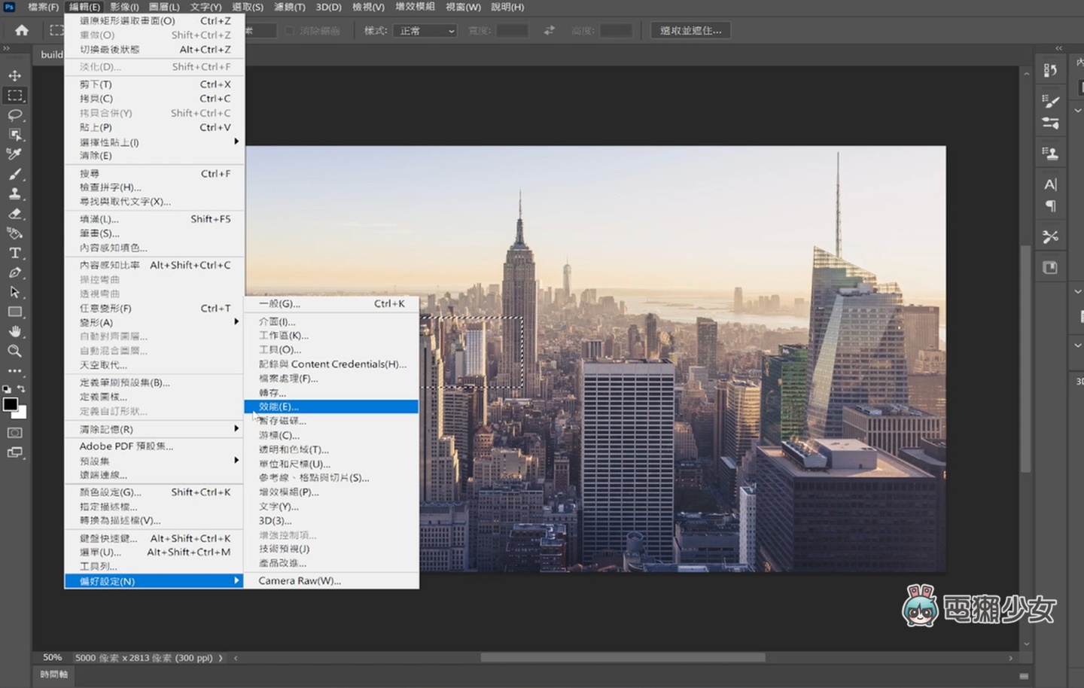This screenshot has width=1084, height=688.
Task: Select the Hand tool
Action: [x=15, y=331]
